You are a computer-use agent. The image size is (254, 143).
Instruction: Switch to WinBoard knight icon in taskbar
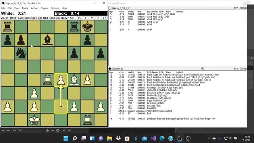tap(179, 139)
